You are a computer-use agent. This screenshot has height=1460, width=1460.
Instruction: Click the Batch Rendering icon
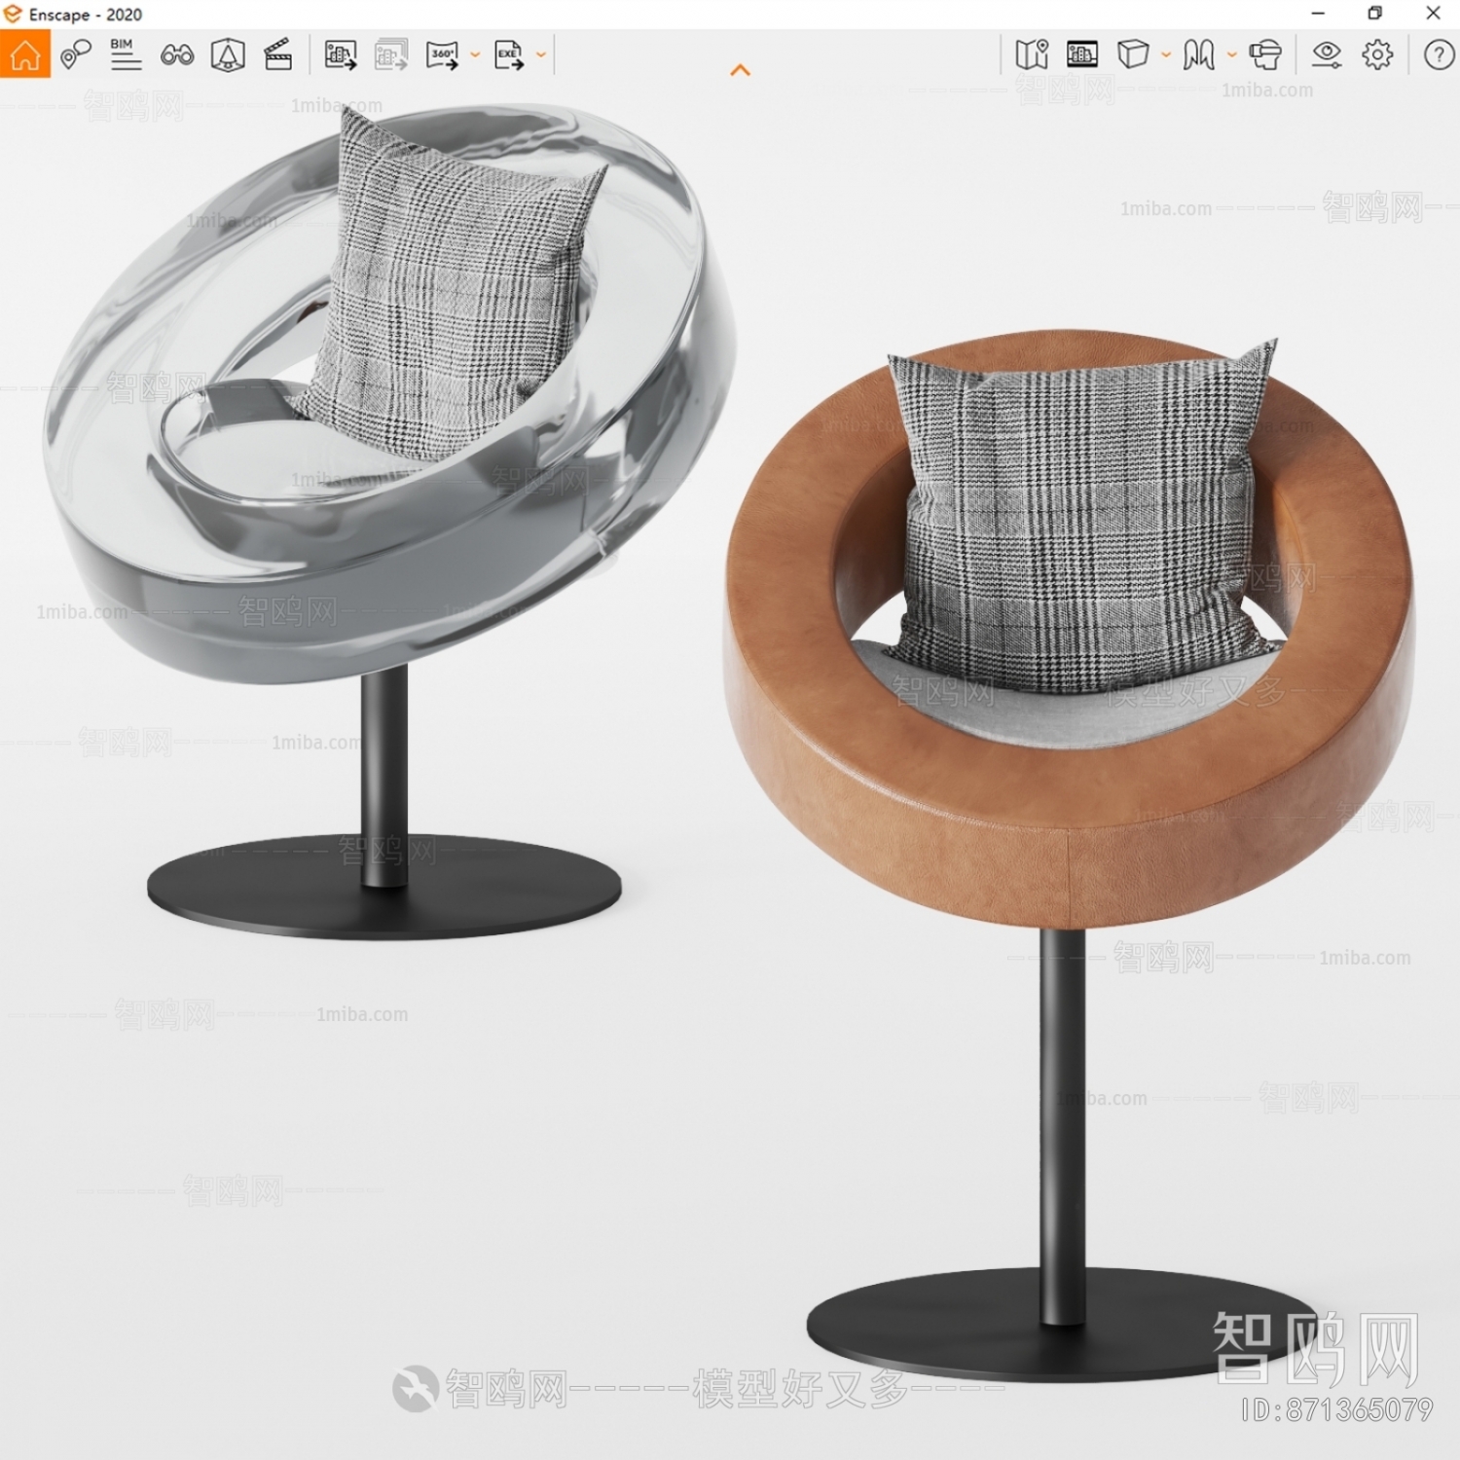click(x=391, y=55)
